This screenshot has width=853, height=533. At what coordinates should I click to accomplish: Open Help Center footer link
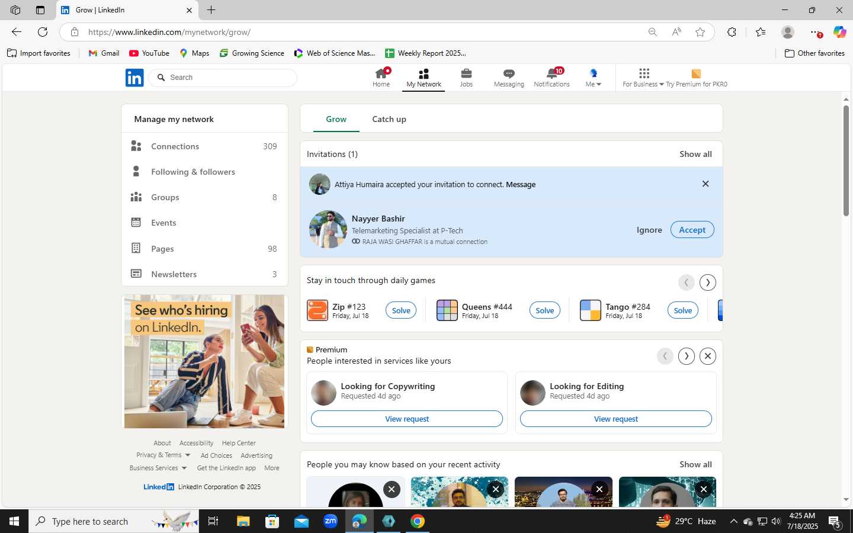click(239, 443)
